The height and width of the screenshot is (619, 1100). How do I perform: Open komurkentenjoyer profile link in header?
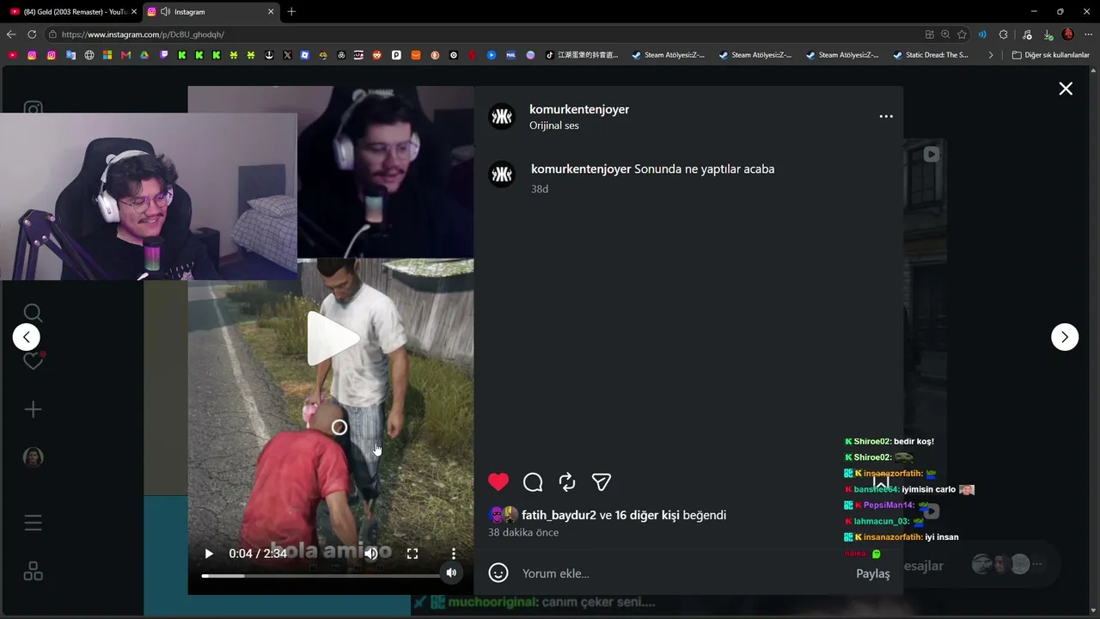(579, 109)
